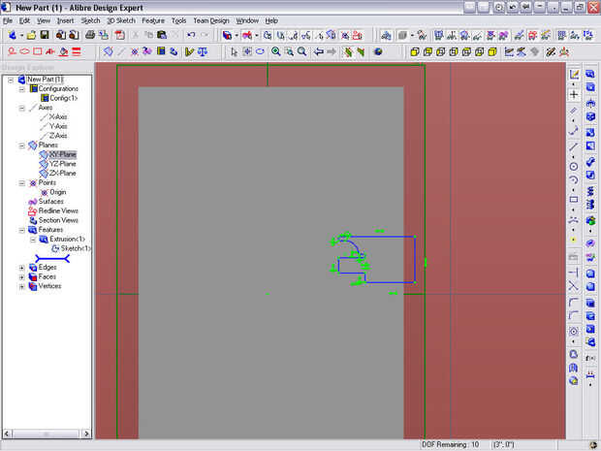Click the tree panel scroll right arrow
This screenshot has width=601, height=451.
(x=86, y=434)
